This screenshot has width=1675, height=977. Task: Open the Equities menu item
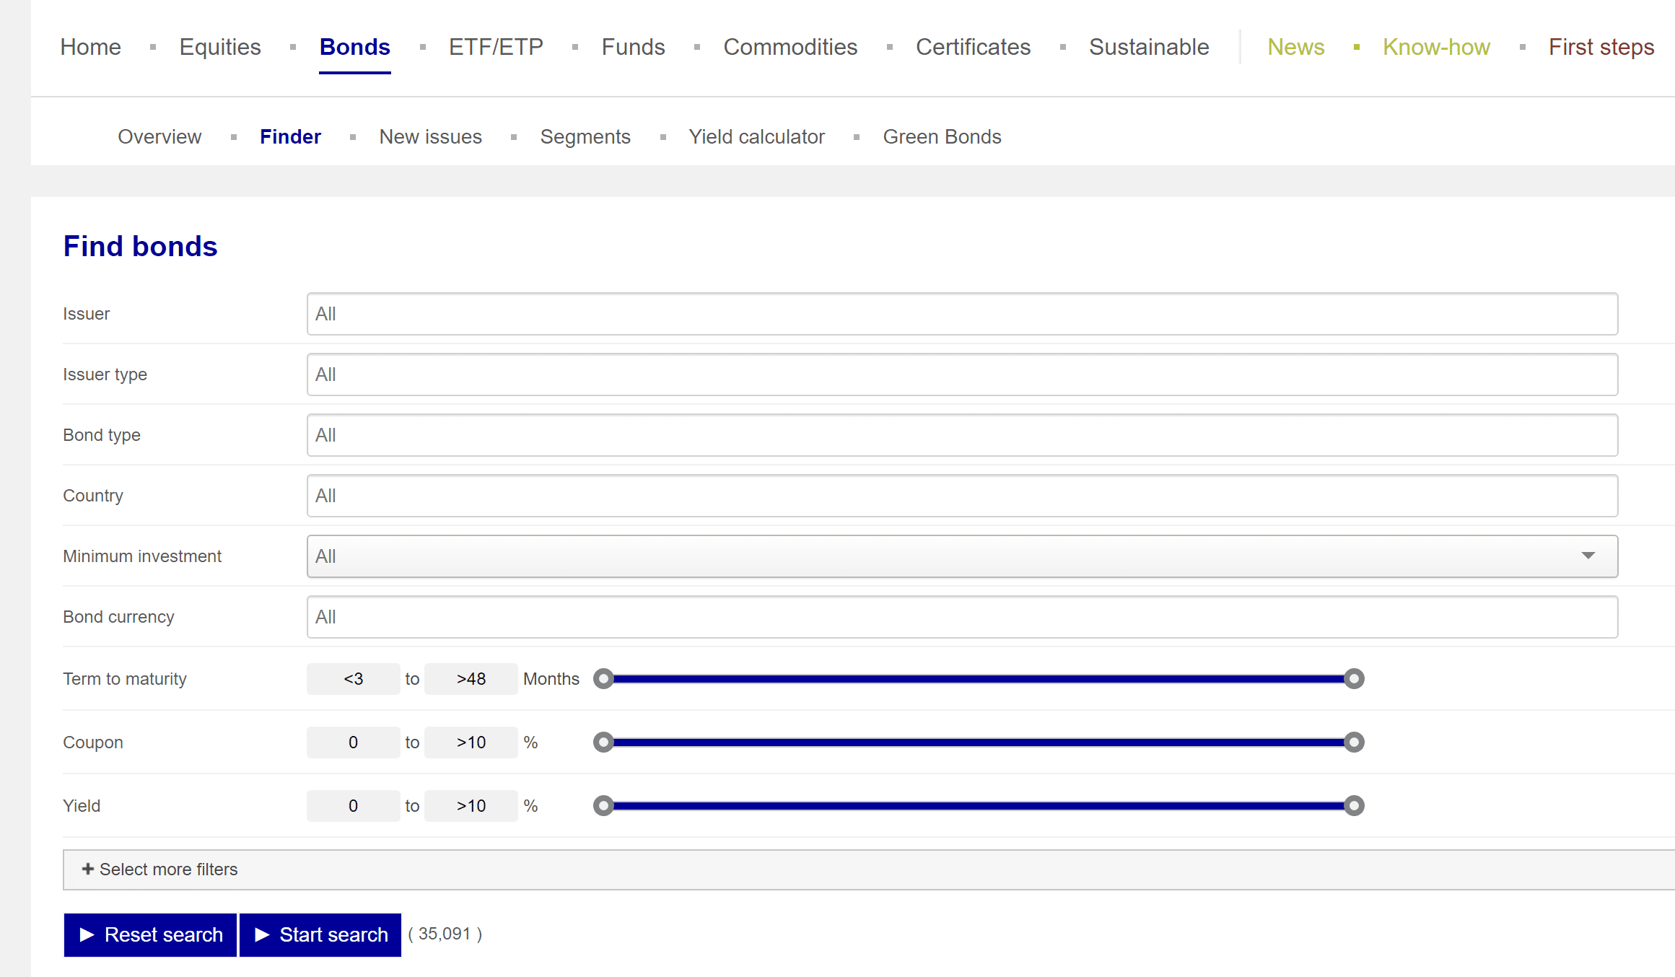(x=220, y=47)
